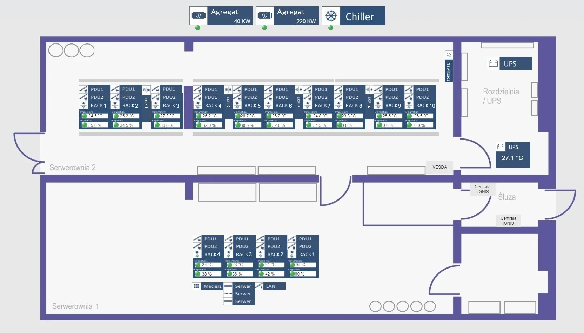Click the LAN network cable icon
The width and height of the screenshot is (584, 333).
point(260,286)
